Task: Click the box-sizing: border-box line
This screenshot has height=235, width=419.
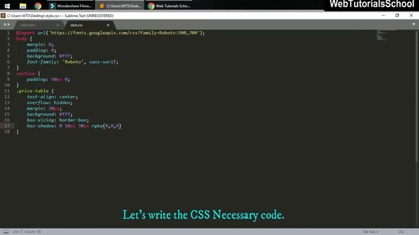Action: (58, 120)
